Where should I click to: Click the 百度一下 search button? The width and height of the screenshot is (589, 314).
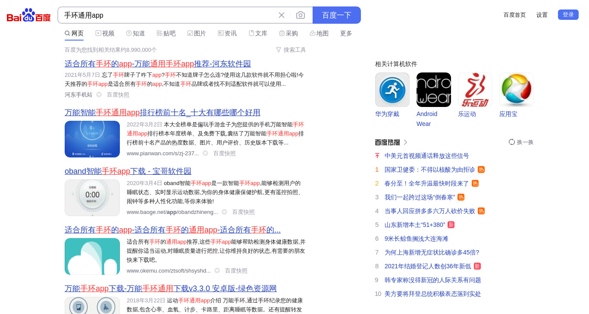pyautogui.click(x=337, y=15)
